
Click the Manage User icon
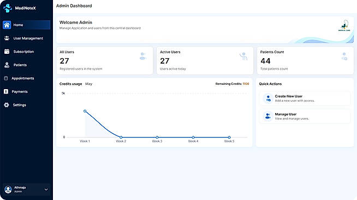268,116
